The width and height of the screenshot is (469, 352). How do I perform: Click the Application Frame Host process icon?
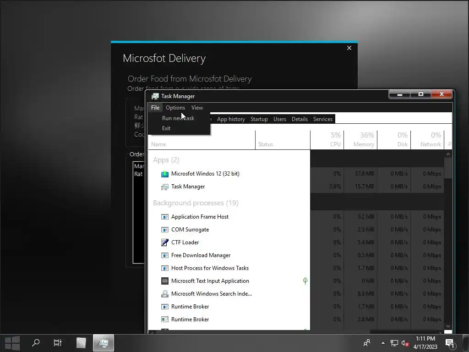coord(165,217)
